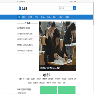Open the 一级建造师 category link
The width and height of the screenshot is (94, 94).
click(x=20, y=79)
